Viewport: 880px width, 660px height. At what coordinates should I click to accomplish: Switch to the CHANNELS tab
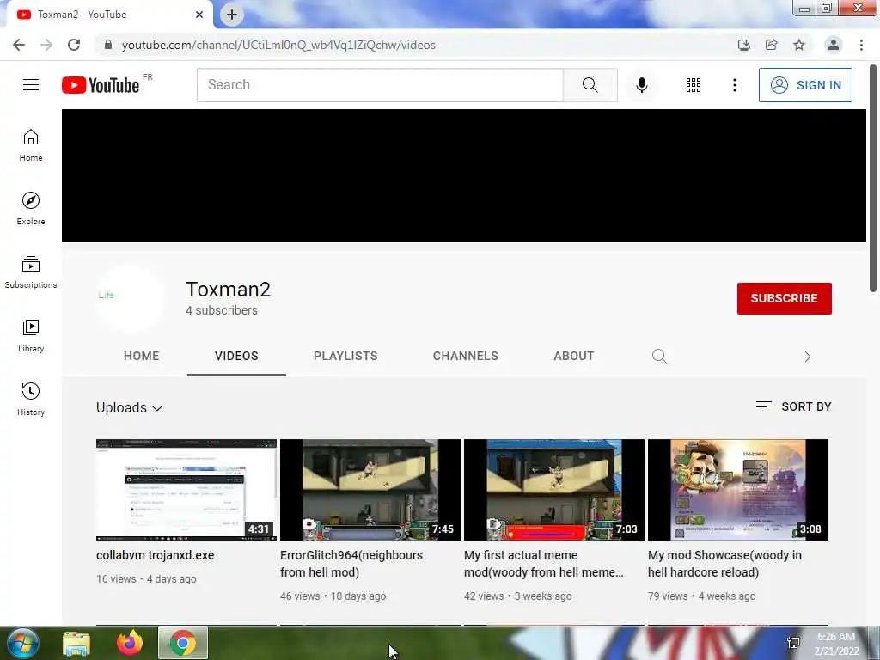pos(465,356)
